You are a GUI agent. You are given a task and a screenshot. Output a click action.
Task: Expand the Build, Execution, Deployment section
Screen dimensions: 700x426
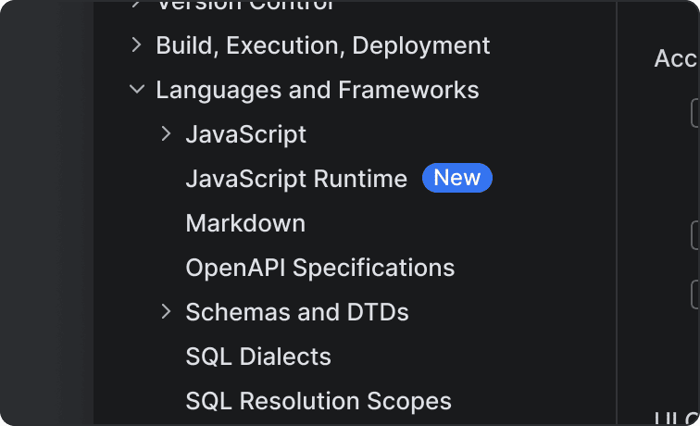click(x=137, y=45)
